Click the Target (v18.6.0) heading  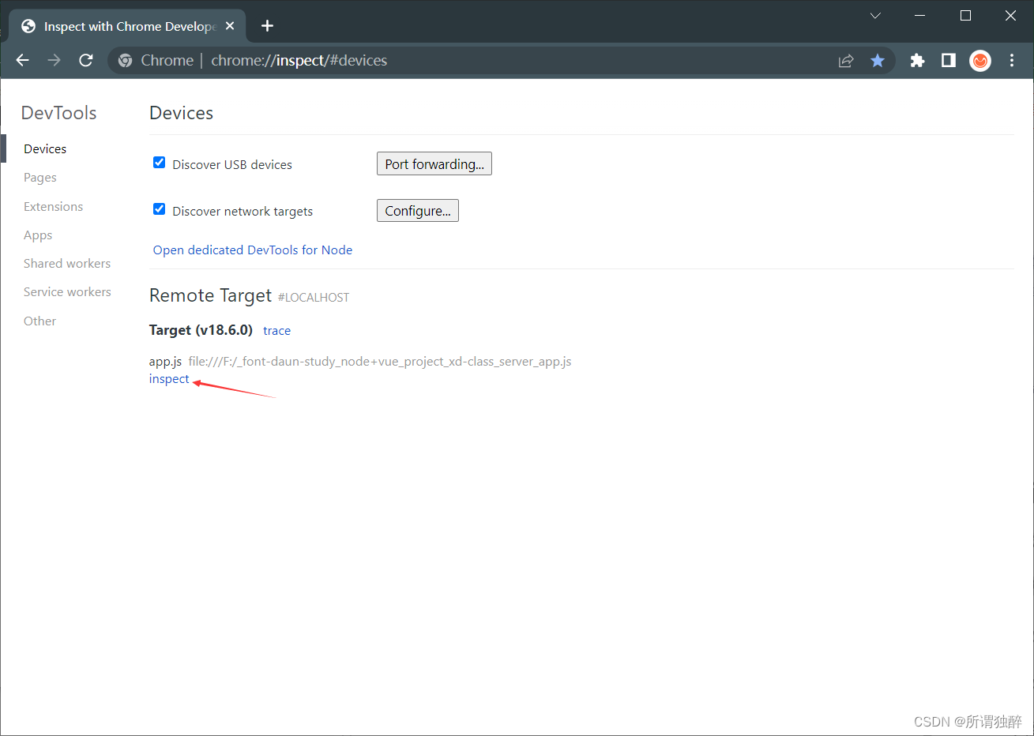(x=201, y=330)
